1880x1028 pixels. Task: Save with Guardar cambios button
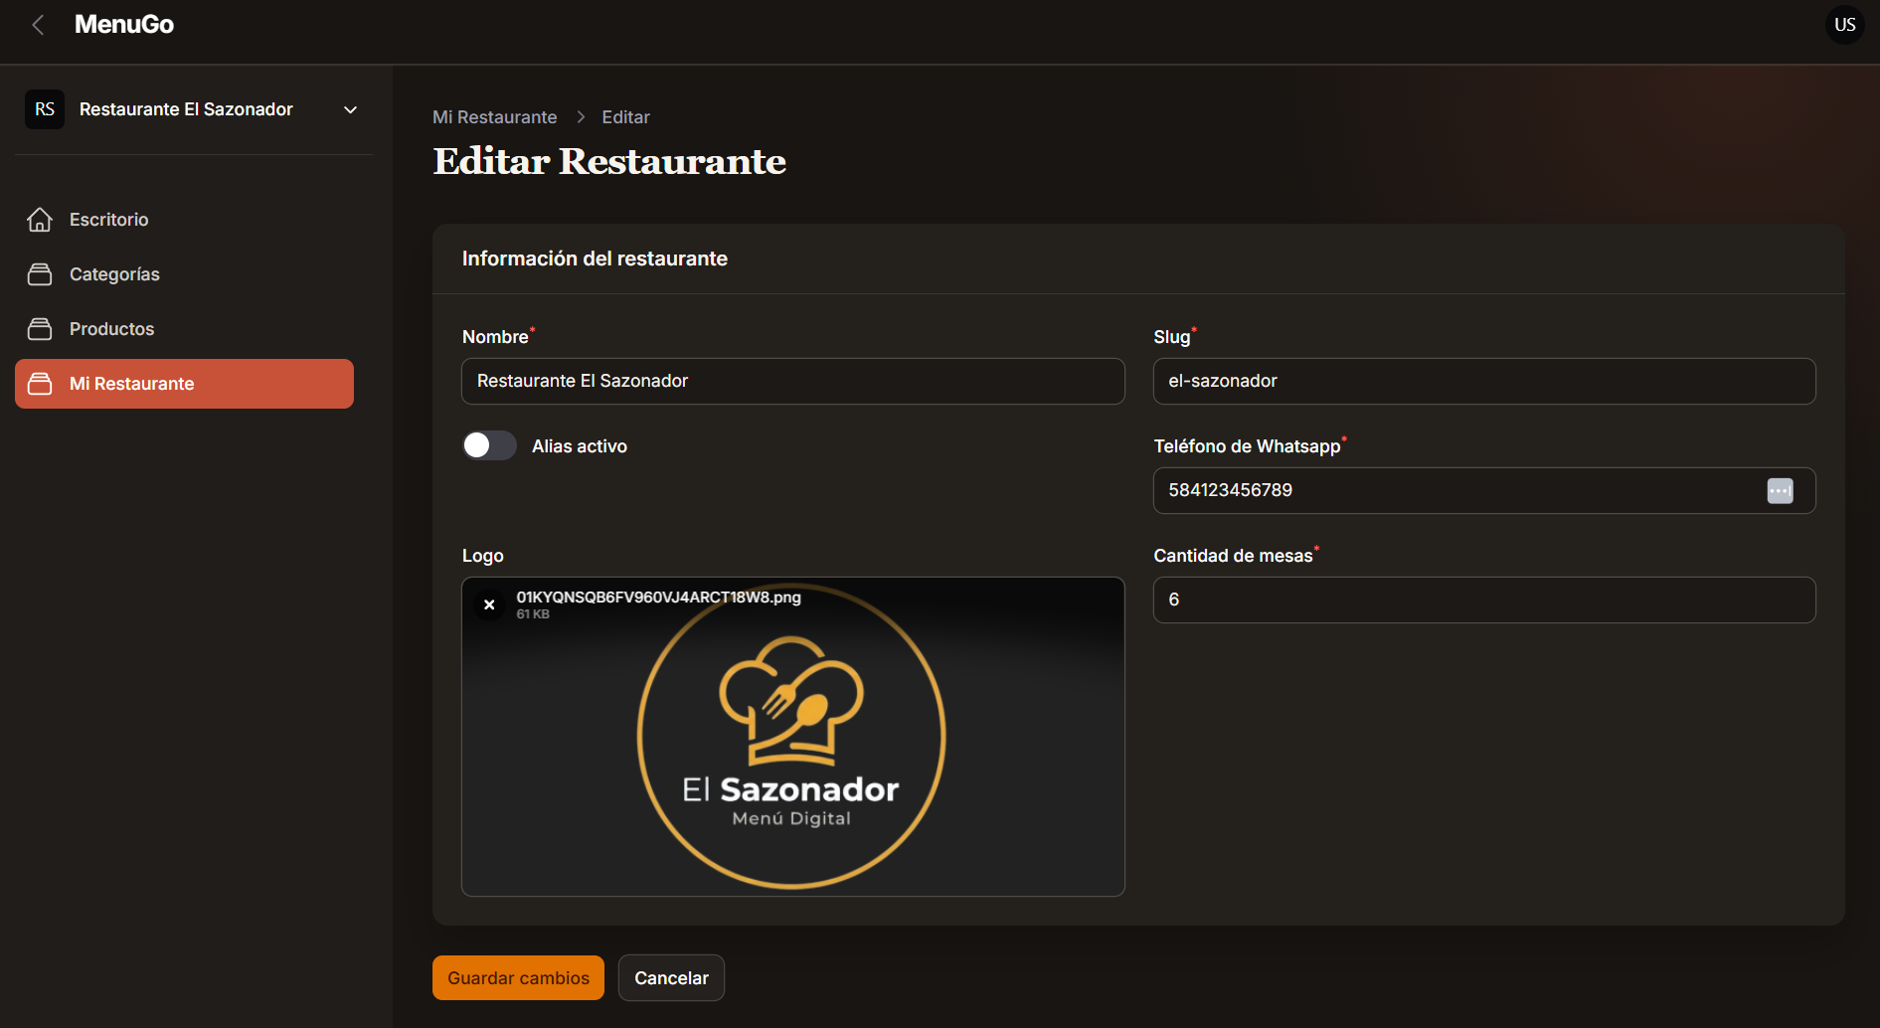tap(518, 978)
